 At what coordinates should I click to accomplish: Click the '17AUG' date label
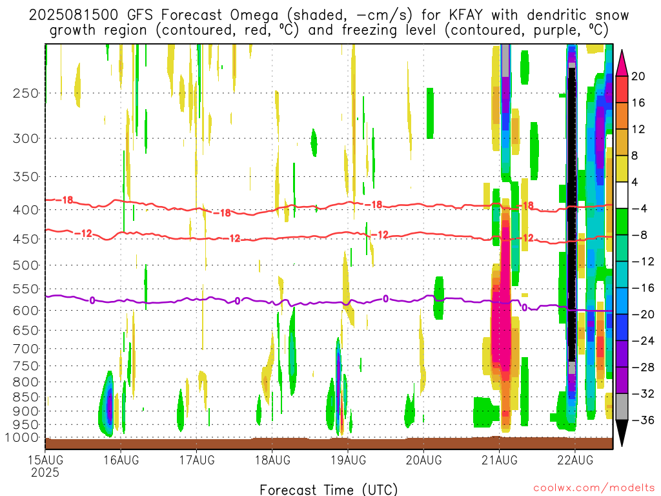click(197, 460)
